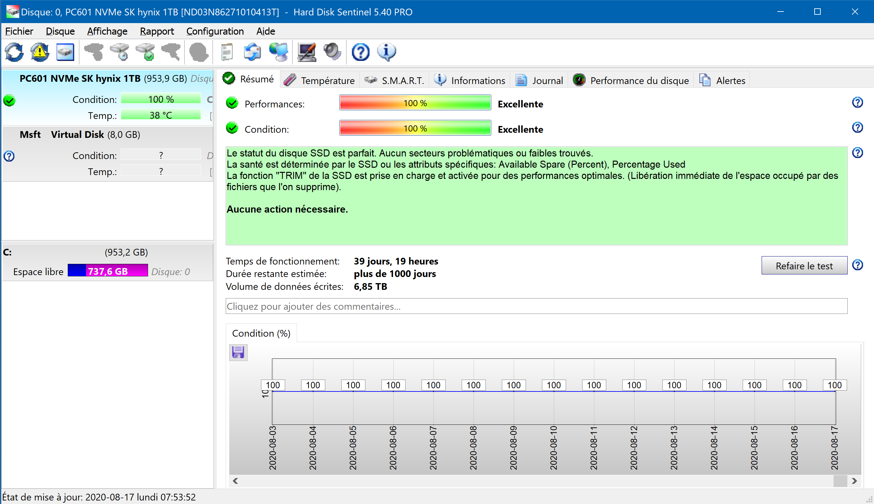Open the Disque menu
This screenshot has height=504, width=874.
60,31
